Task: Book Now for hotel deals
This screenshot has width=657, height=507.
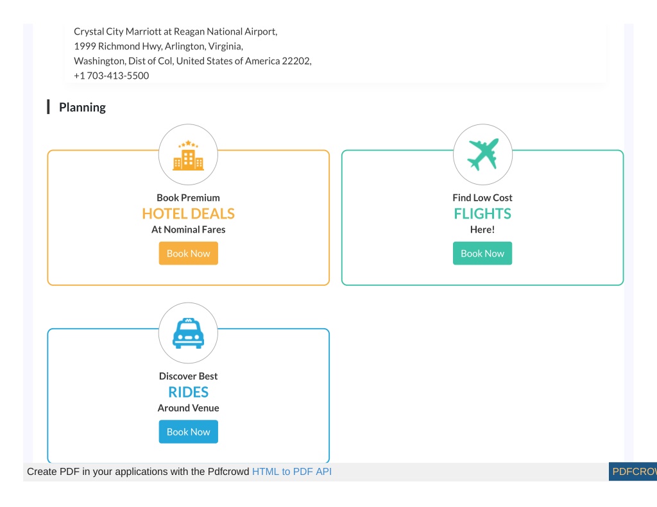Action: pos(188,253)
